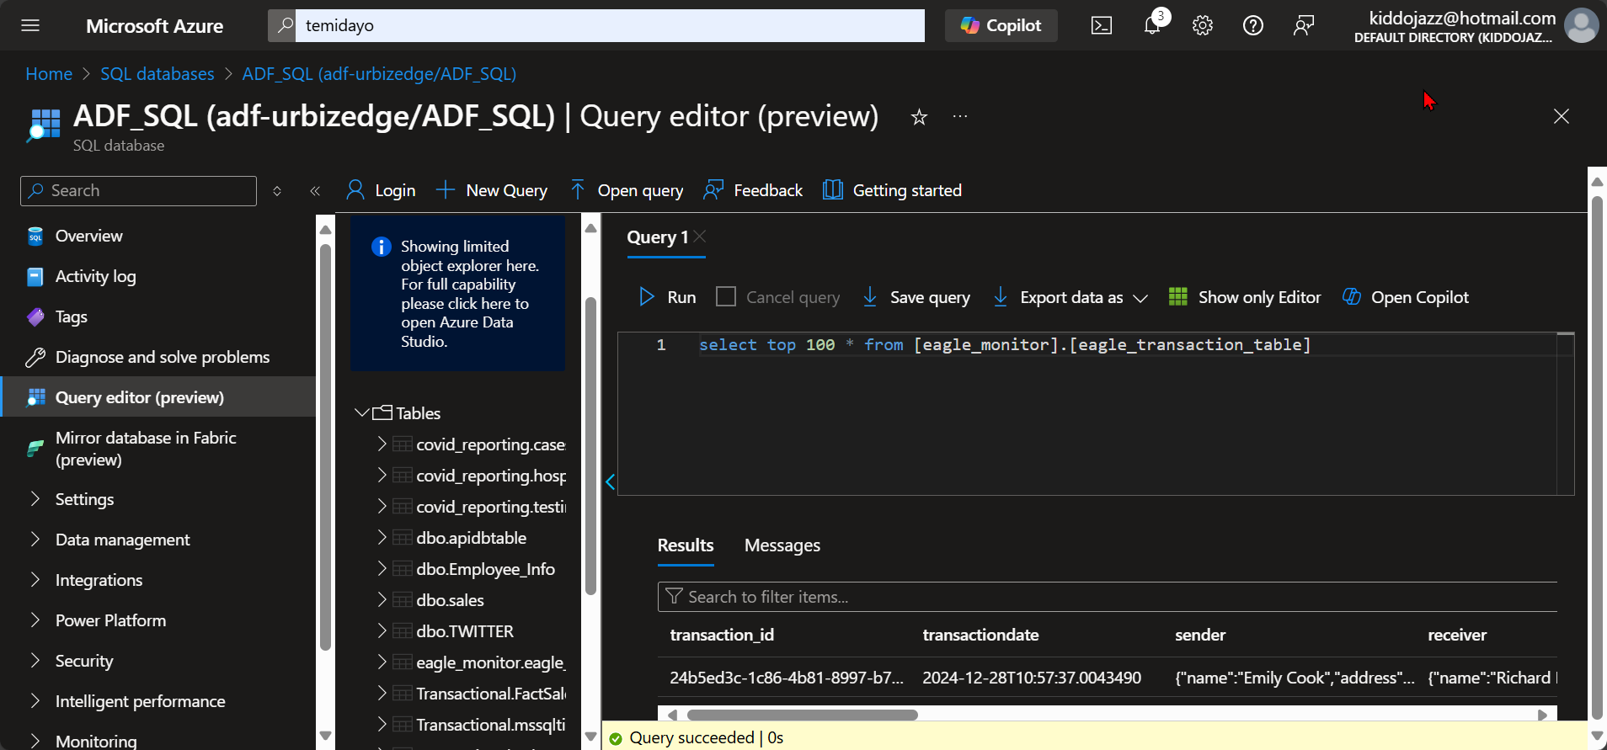Expand dbo.apidbtable table

point(382,537)
